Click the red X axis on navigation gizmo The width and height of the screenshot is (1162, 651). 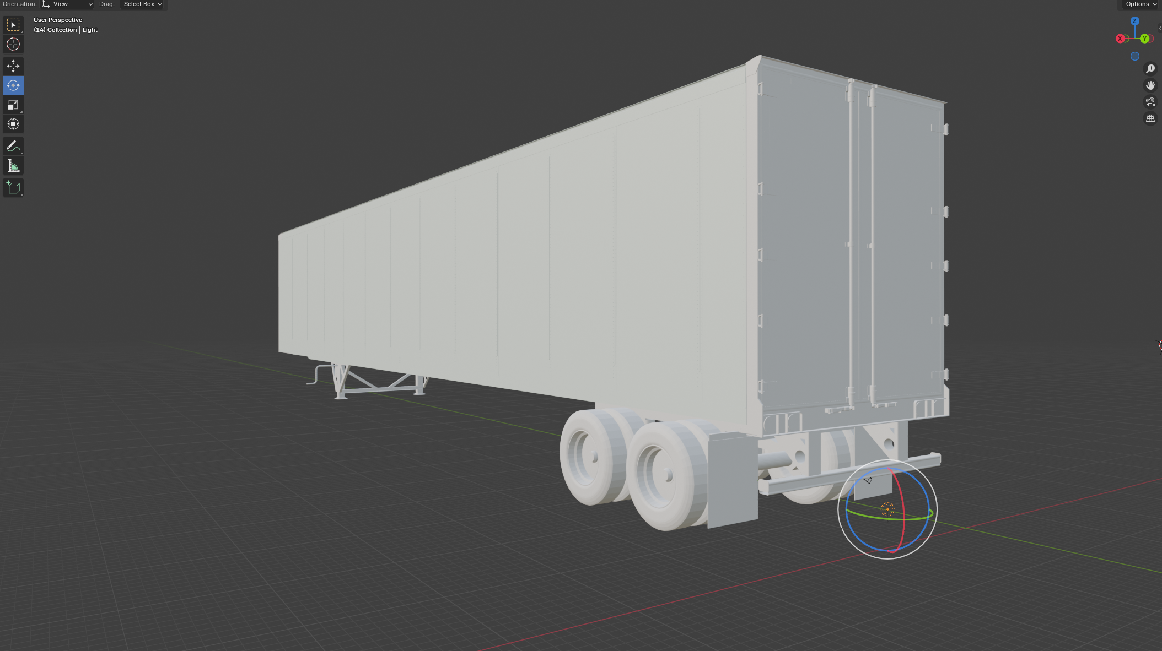click(1120, 39)
